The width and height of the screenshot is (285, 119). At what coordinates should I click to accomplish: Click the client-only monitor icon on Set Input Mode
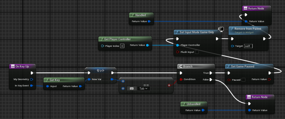click(x=221, y=29)
